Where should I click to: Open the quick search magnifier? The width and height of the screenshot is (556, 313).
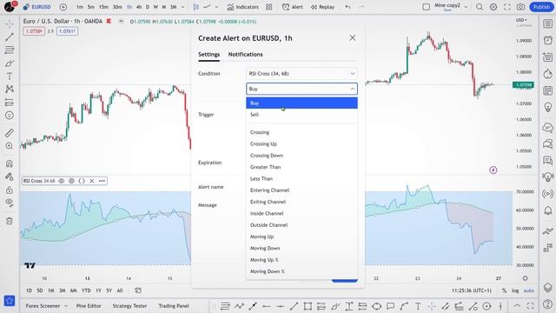tap(480, 7)
